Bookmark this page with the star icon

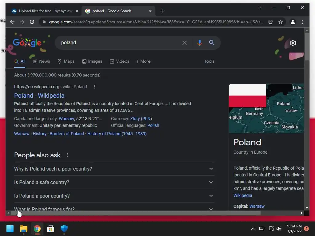pyautogui.click(x=281, y=22)
